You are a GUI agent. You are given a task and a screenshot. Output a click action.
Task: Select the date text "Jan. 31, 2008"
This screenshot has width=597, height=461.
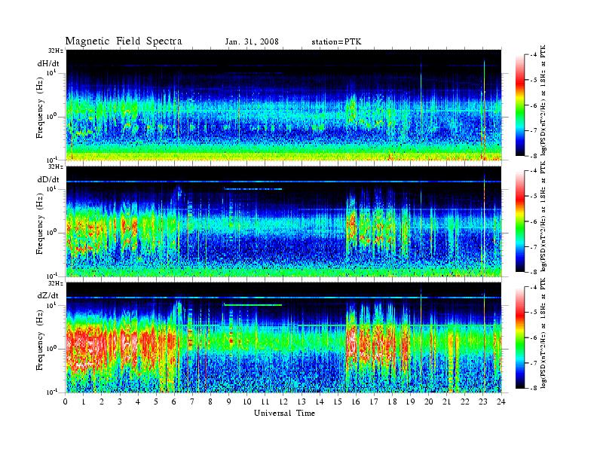(x=252, y=41)
